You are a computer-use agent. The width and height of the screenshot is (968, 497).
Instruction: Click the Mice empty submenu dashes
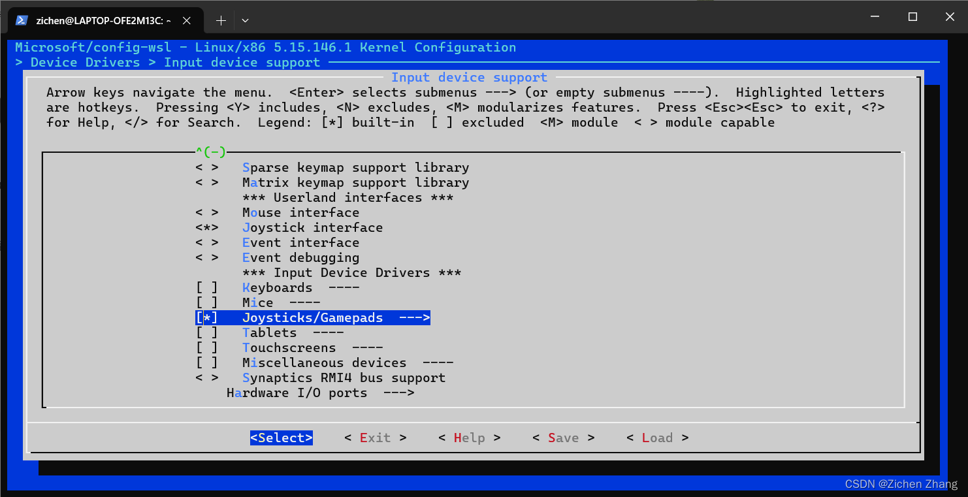[x=304, y=303]
